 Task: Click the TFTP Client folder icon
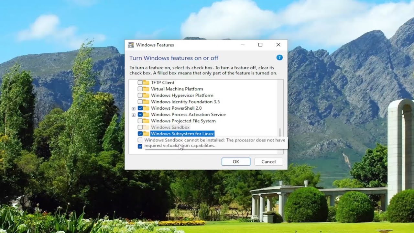coord(146,83)
